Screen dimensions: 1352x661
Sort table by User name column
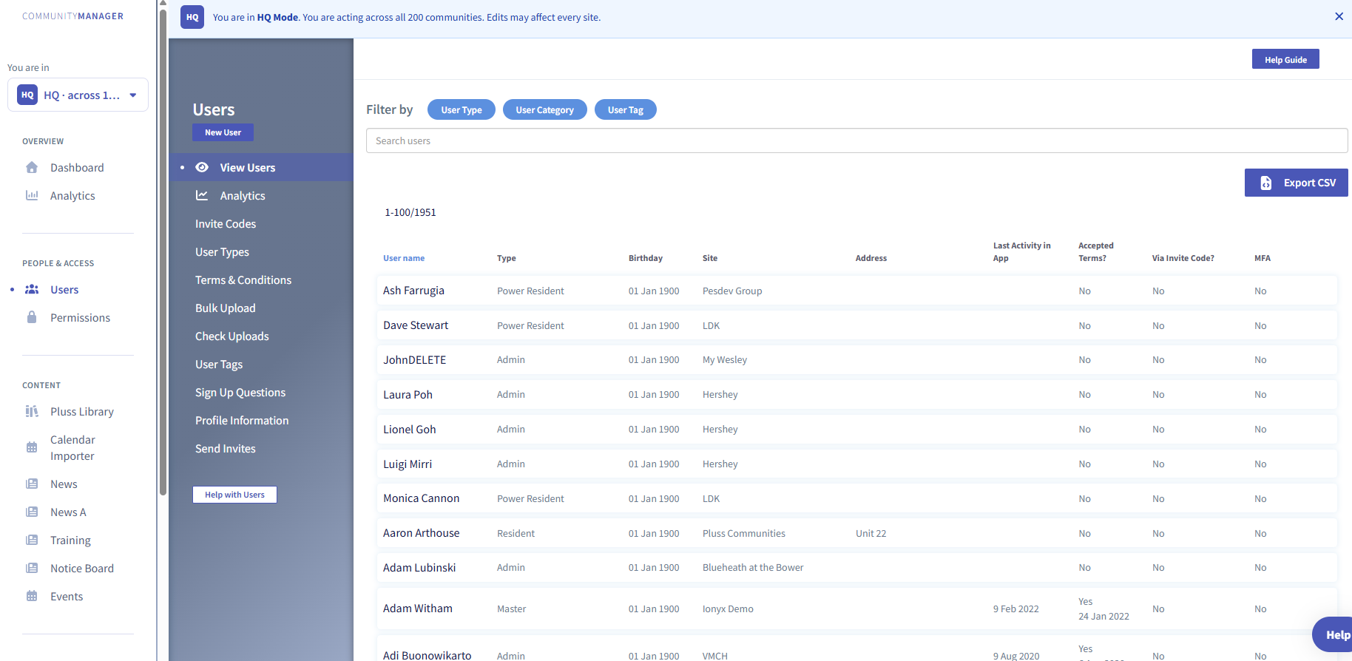(x=404, y=258)
